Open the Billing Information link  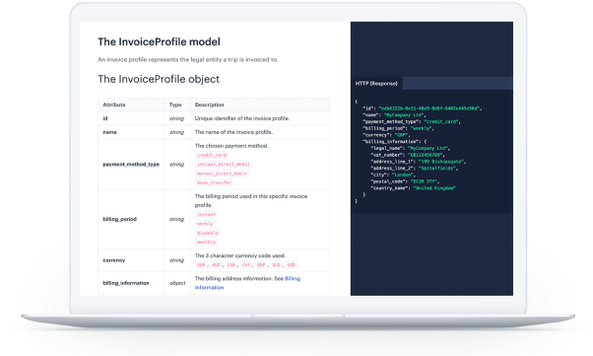[x=247, y=283]
